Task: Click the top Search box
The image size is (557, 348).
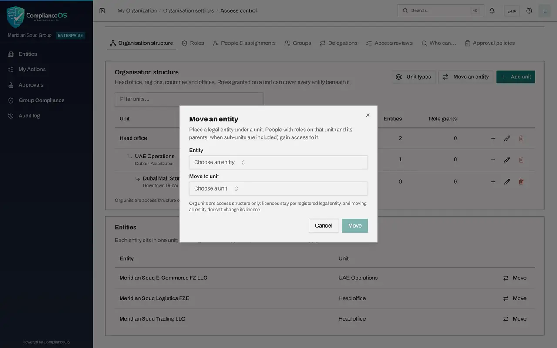Action: [x=441, y=10]
